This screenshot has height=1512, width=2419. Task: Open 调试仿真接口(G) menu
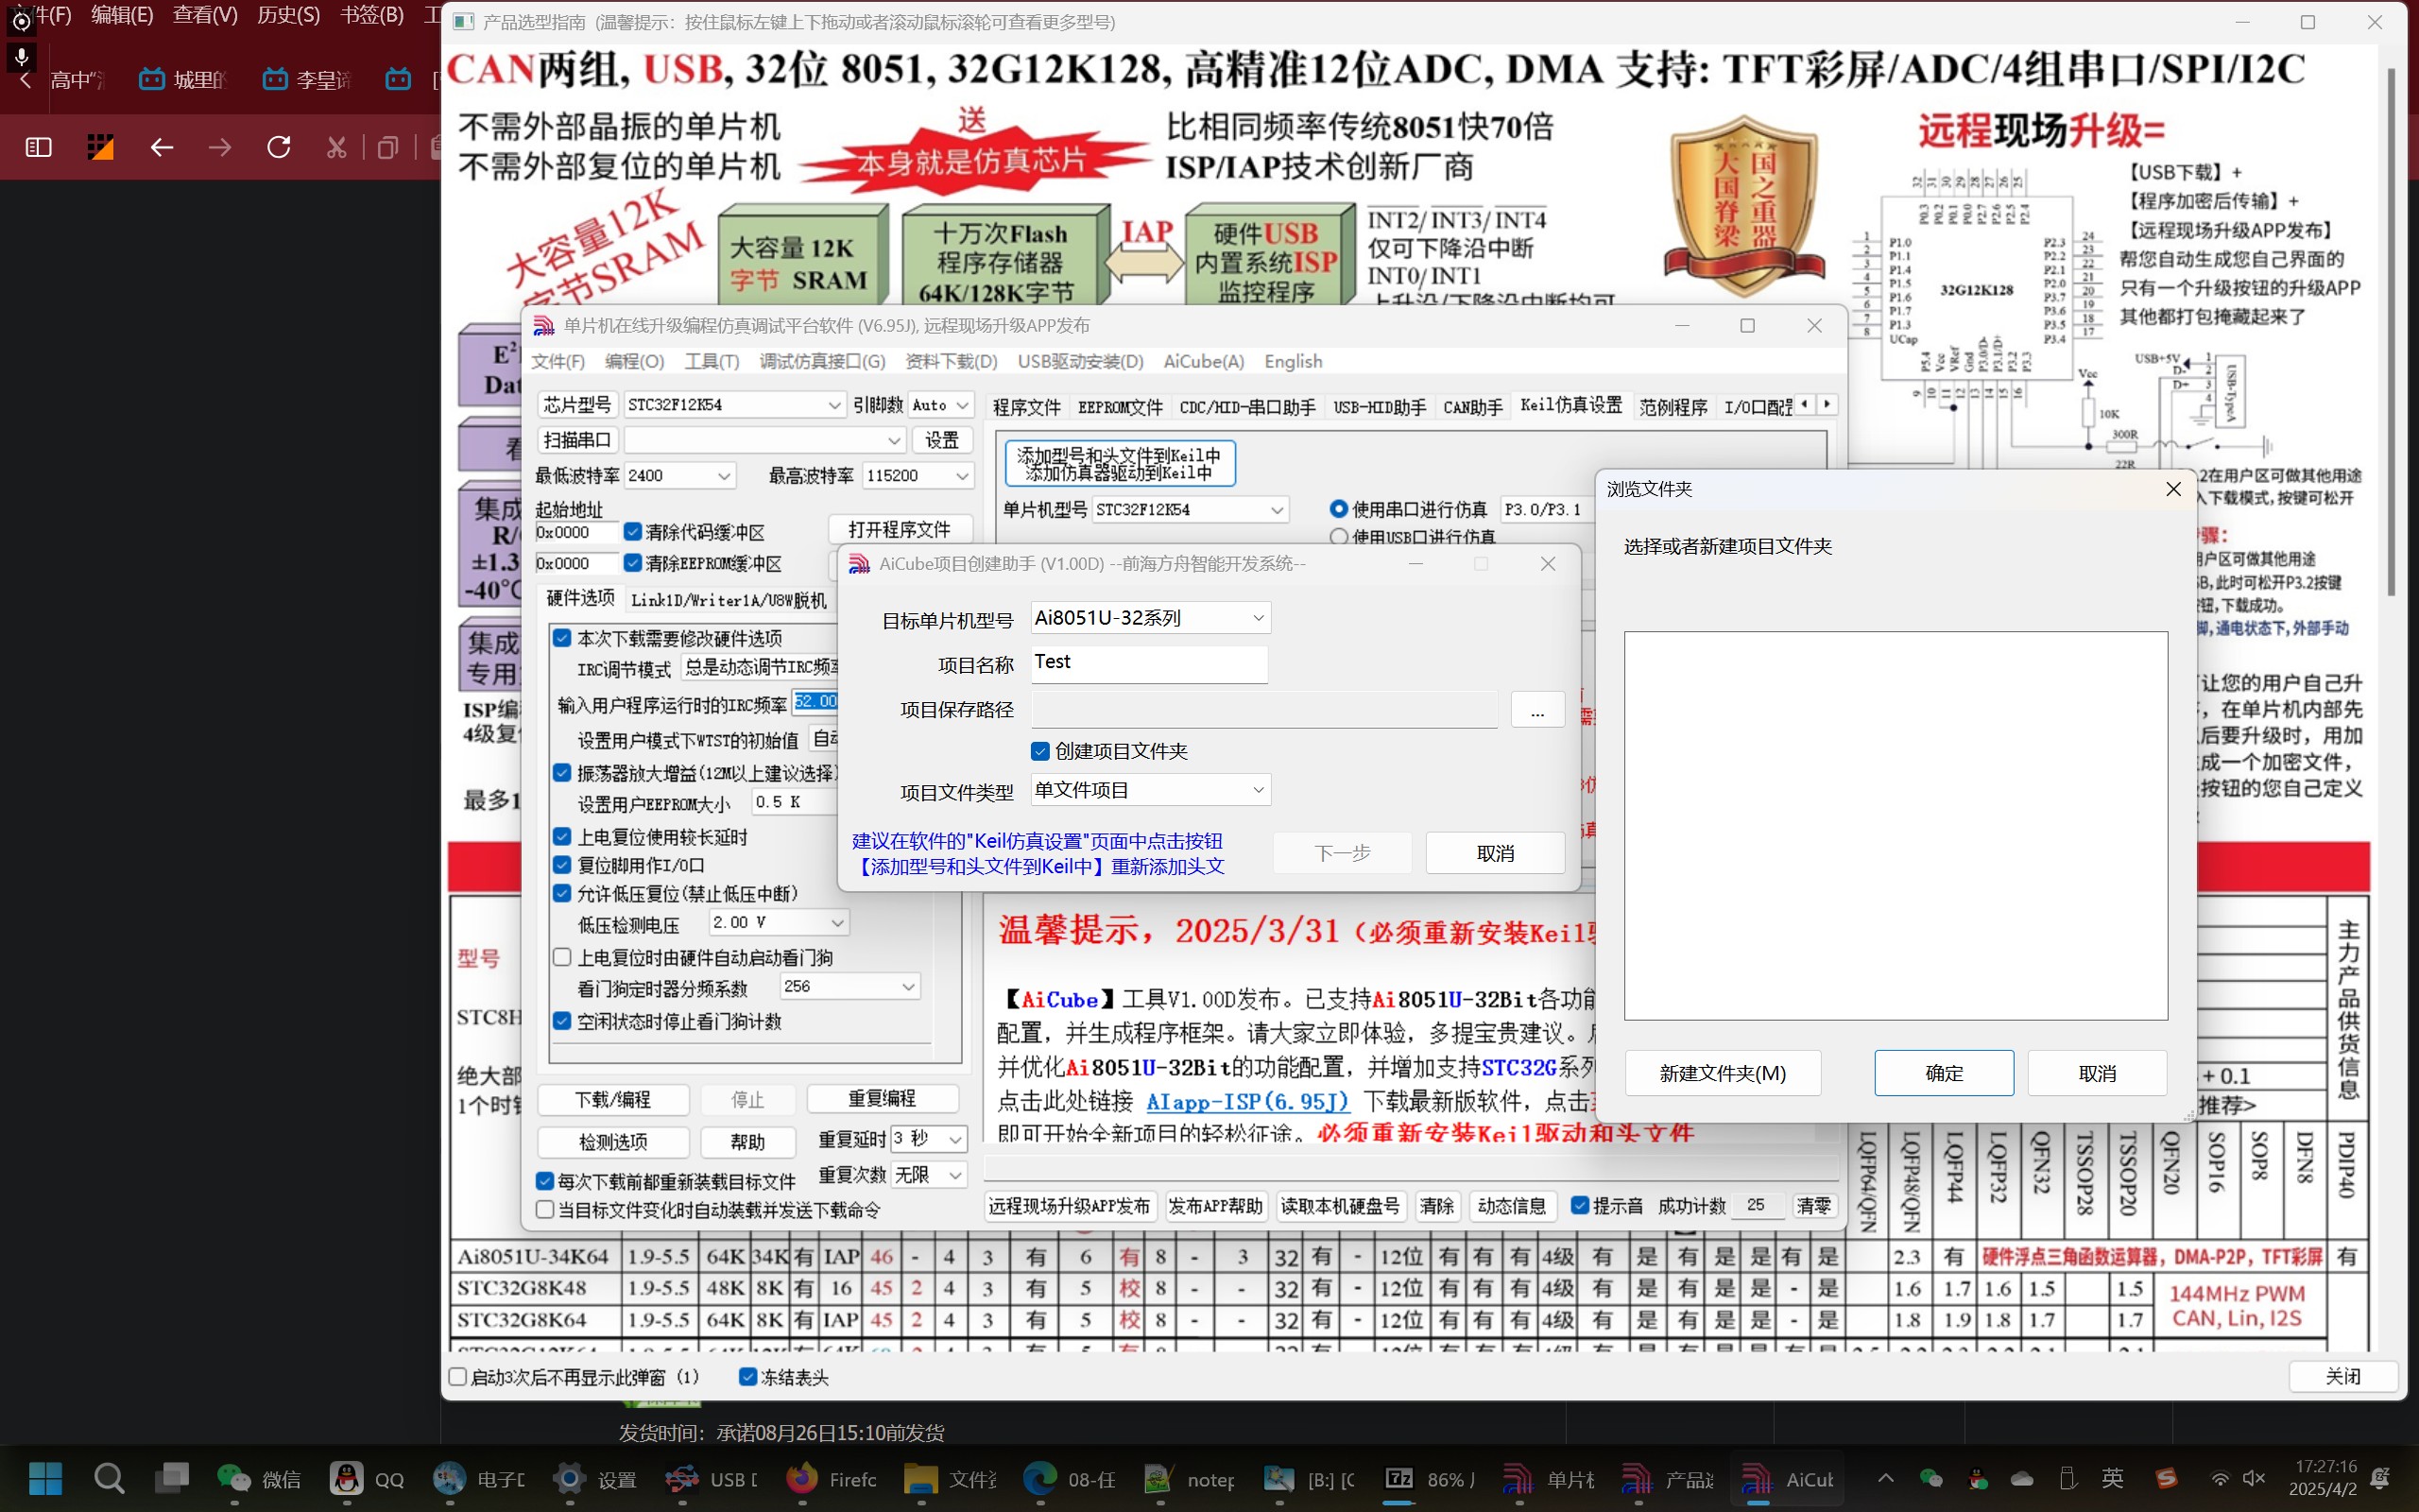point(823,361)
